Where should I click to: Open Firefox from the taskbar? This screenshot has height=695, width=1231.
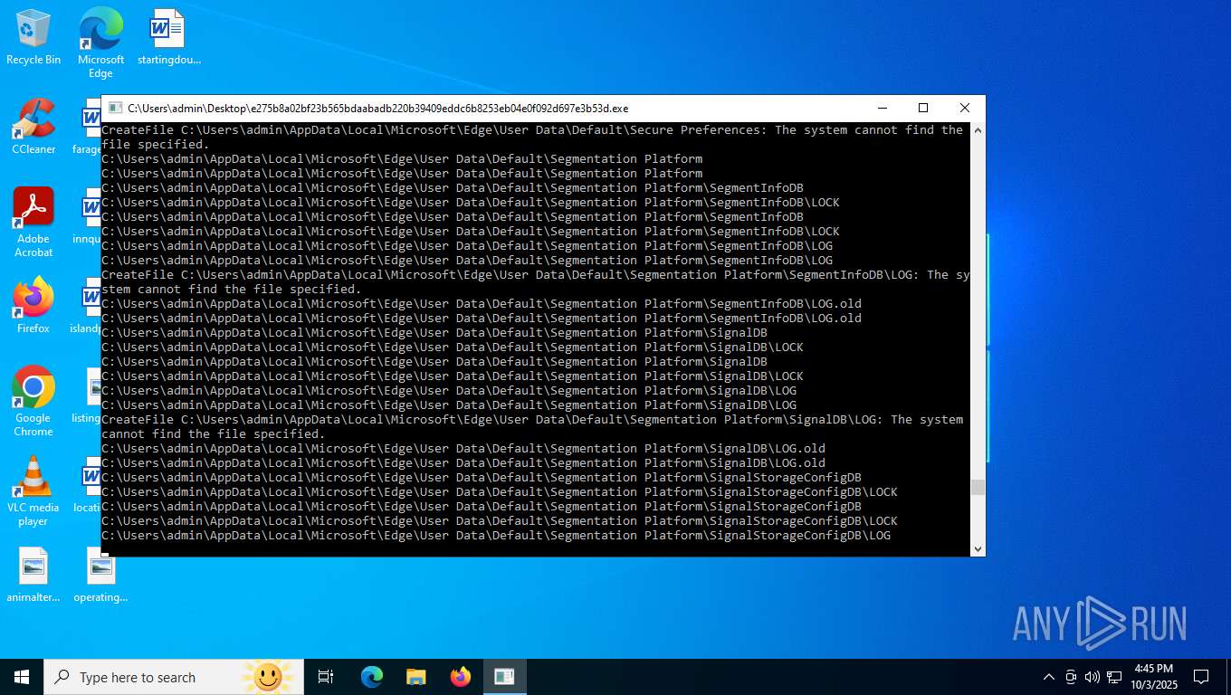(x=461, y=677)
